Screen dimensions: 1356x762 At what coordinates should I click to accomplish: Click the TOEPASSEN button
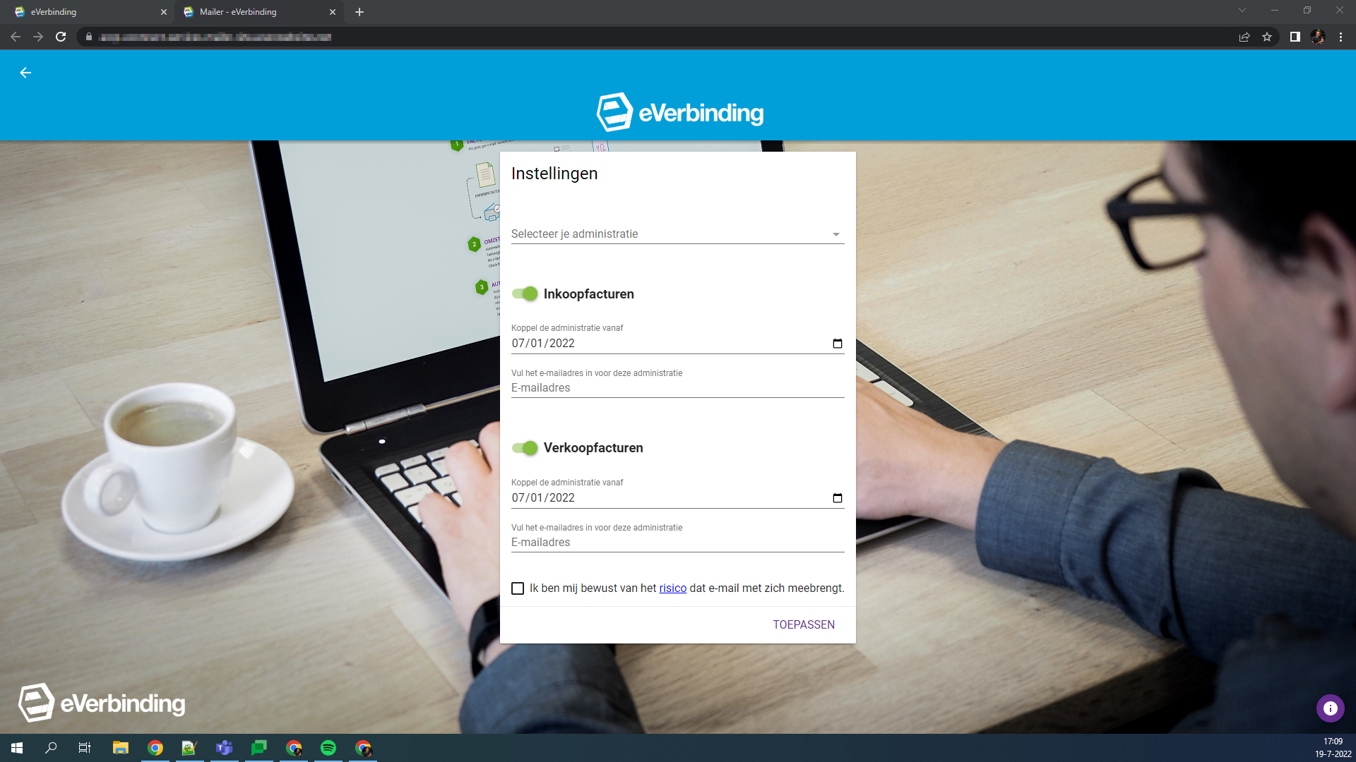(x=804, y=625)
